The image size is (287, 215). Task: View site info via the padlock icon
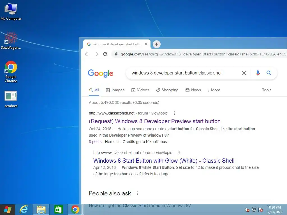(x=116, y=54)
